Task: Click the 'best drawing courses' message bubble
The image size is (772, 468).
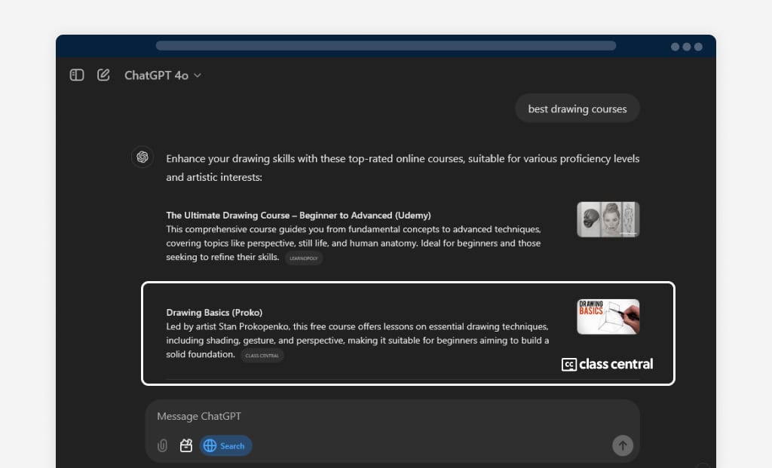Action: [x=577, y=109]
